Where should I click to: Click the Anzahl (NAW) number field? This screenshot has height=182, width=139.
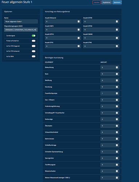[101, 38]
